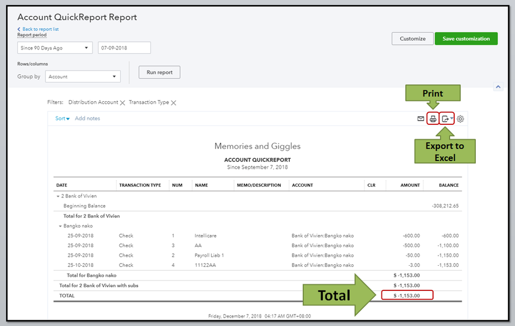
Task: Click the email report envelope icon
Action: 421,119
